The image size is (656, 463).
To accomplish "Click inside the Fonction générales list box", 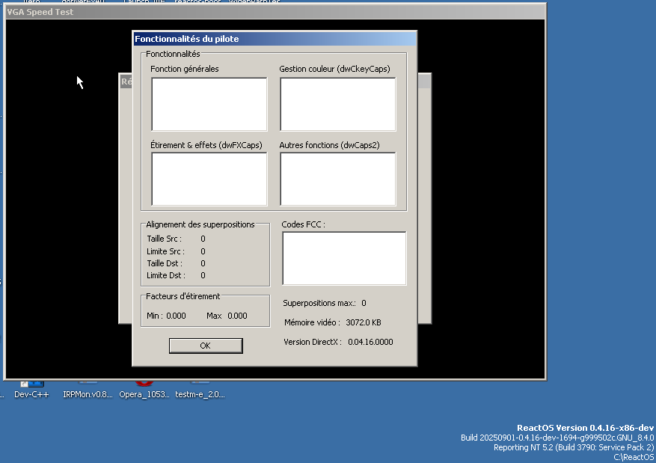I will (209, 104).
